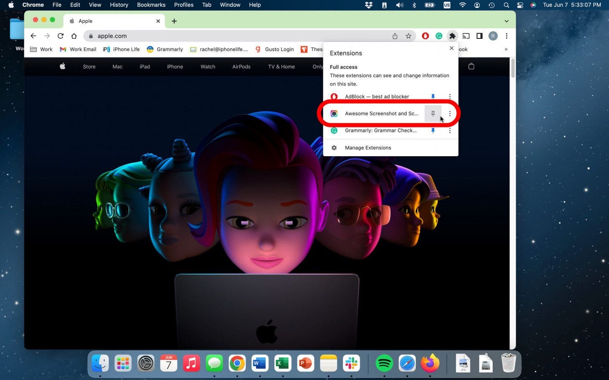The height and width of the screenshot is (380, 609).
Task: Click the Dropbox icon in menu bar
Action: click(x=368, y=5)
